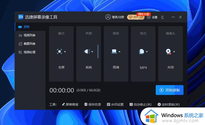This screenshot has width=205, height=125.
Task: Expand the 画质 dropdown arrow
Action: point(119,52)
